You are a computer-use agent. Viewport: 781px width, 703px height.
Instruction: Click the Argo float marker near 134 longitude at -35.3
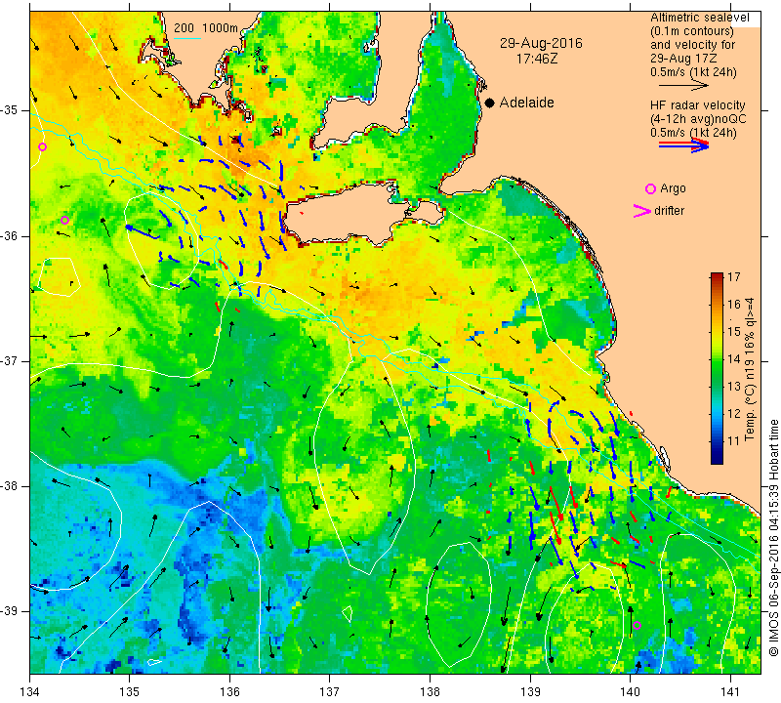pos(42,147)
